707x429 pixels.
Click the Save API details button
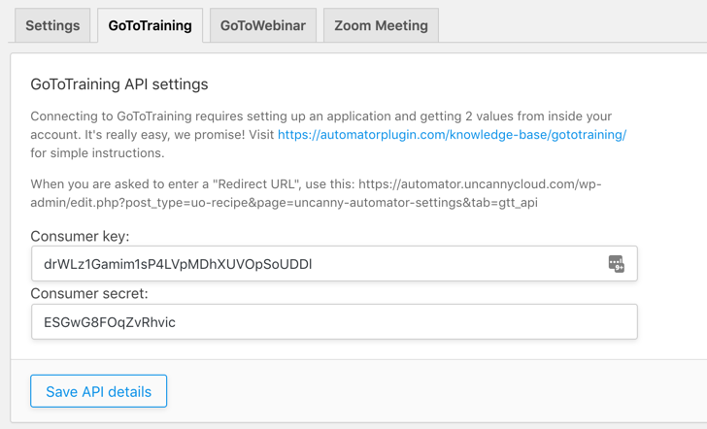tap(99, 391)
